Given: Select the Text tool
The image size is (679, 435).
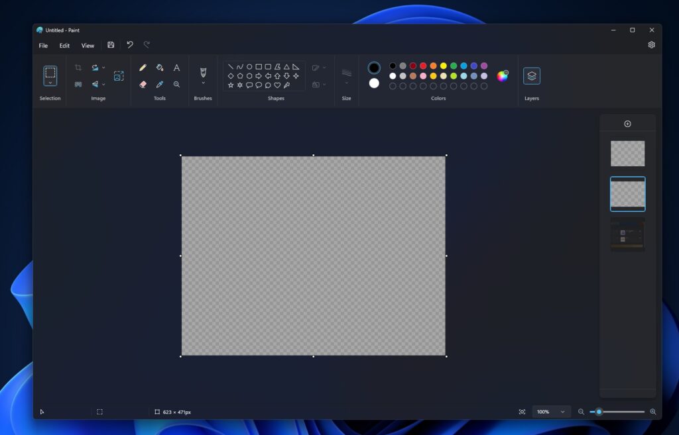Looking at the screenshot, I should pos(176,68).
